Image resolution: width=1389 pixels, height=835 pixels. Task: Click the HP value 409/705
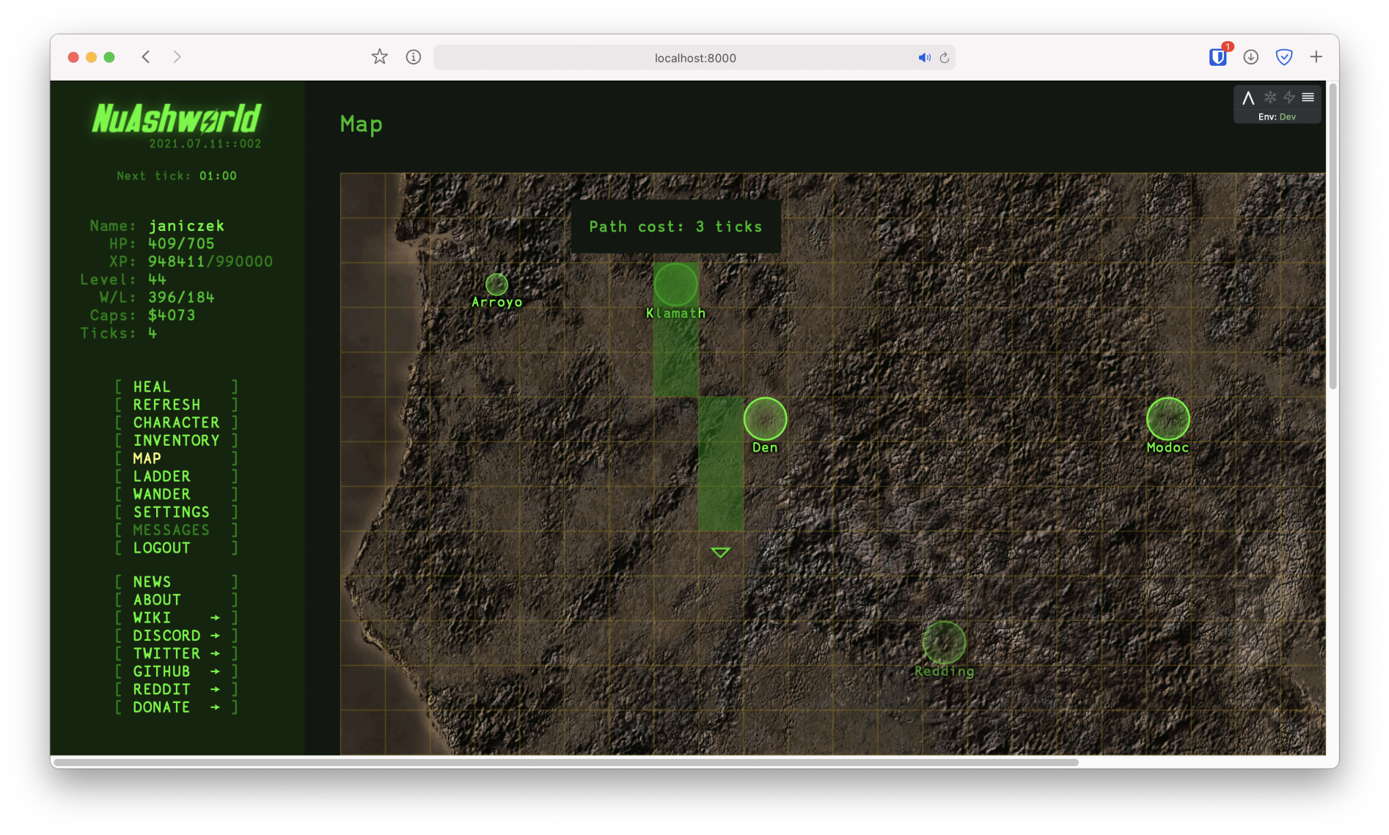click(x=181, y=243)
